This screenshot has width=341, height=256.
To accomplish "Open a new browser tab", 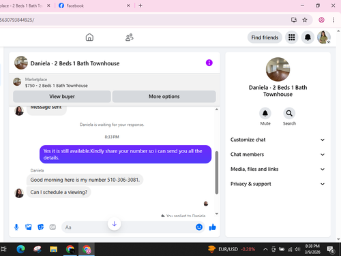I will pos(140,5).
